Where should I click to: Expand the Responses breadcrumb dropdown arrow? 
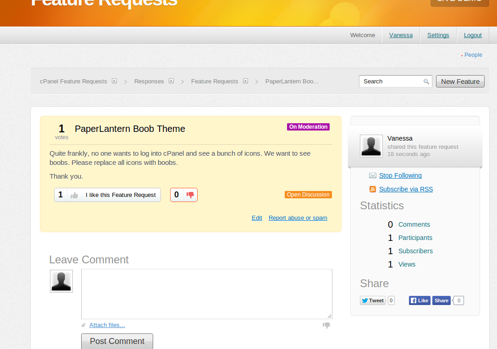click(171, 81)
